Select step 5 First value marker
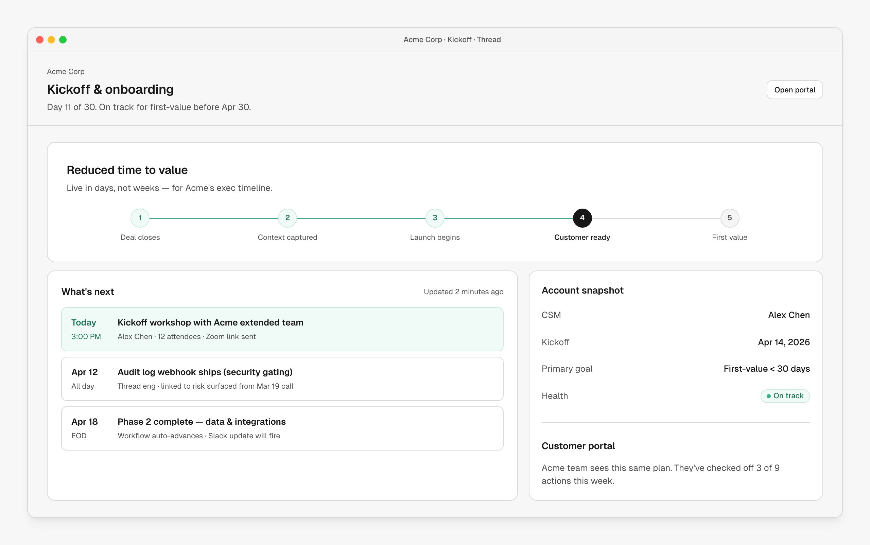 (x=729, y=218)
